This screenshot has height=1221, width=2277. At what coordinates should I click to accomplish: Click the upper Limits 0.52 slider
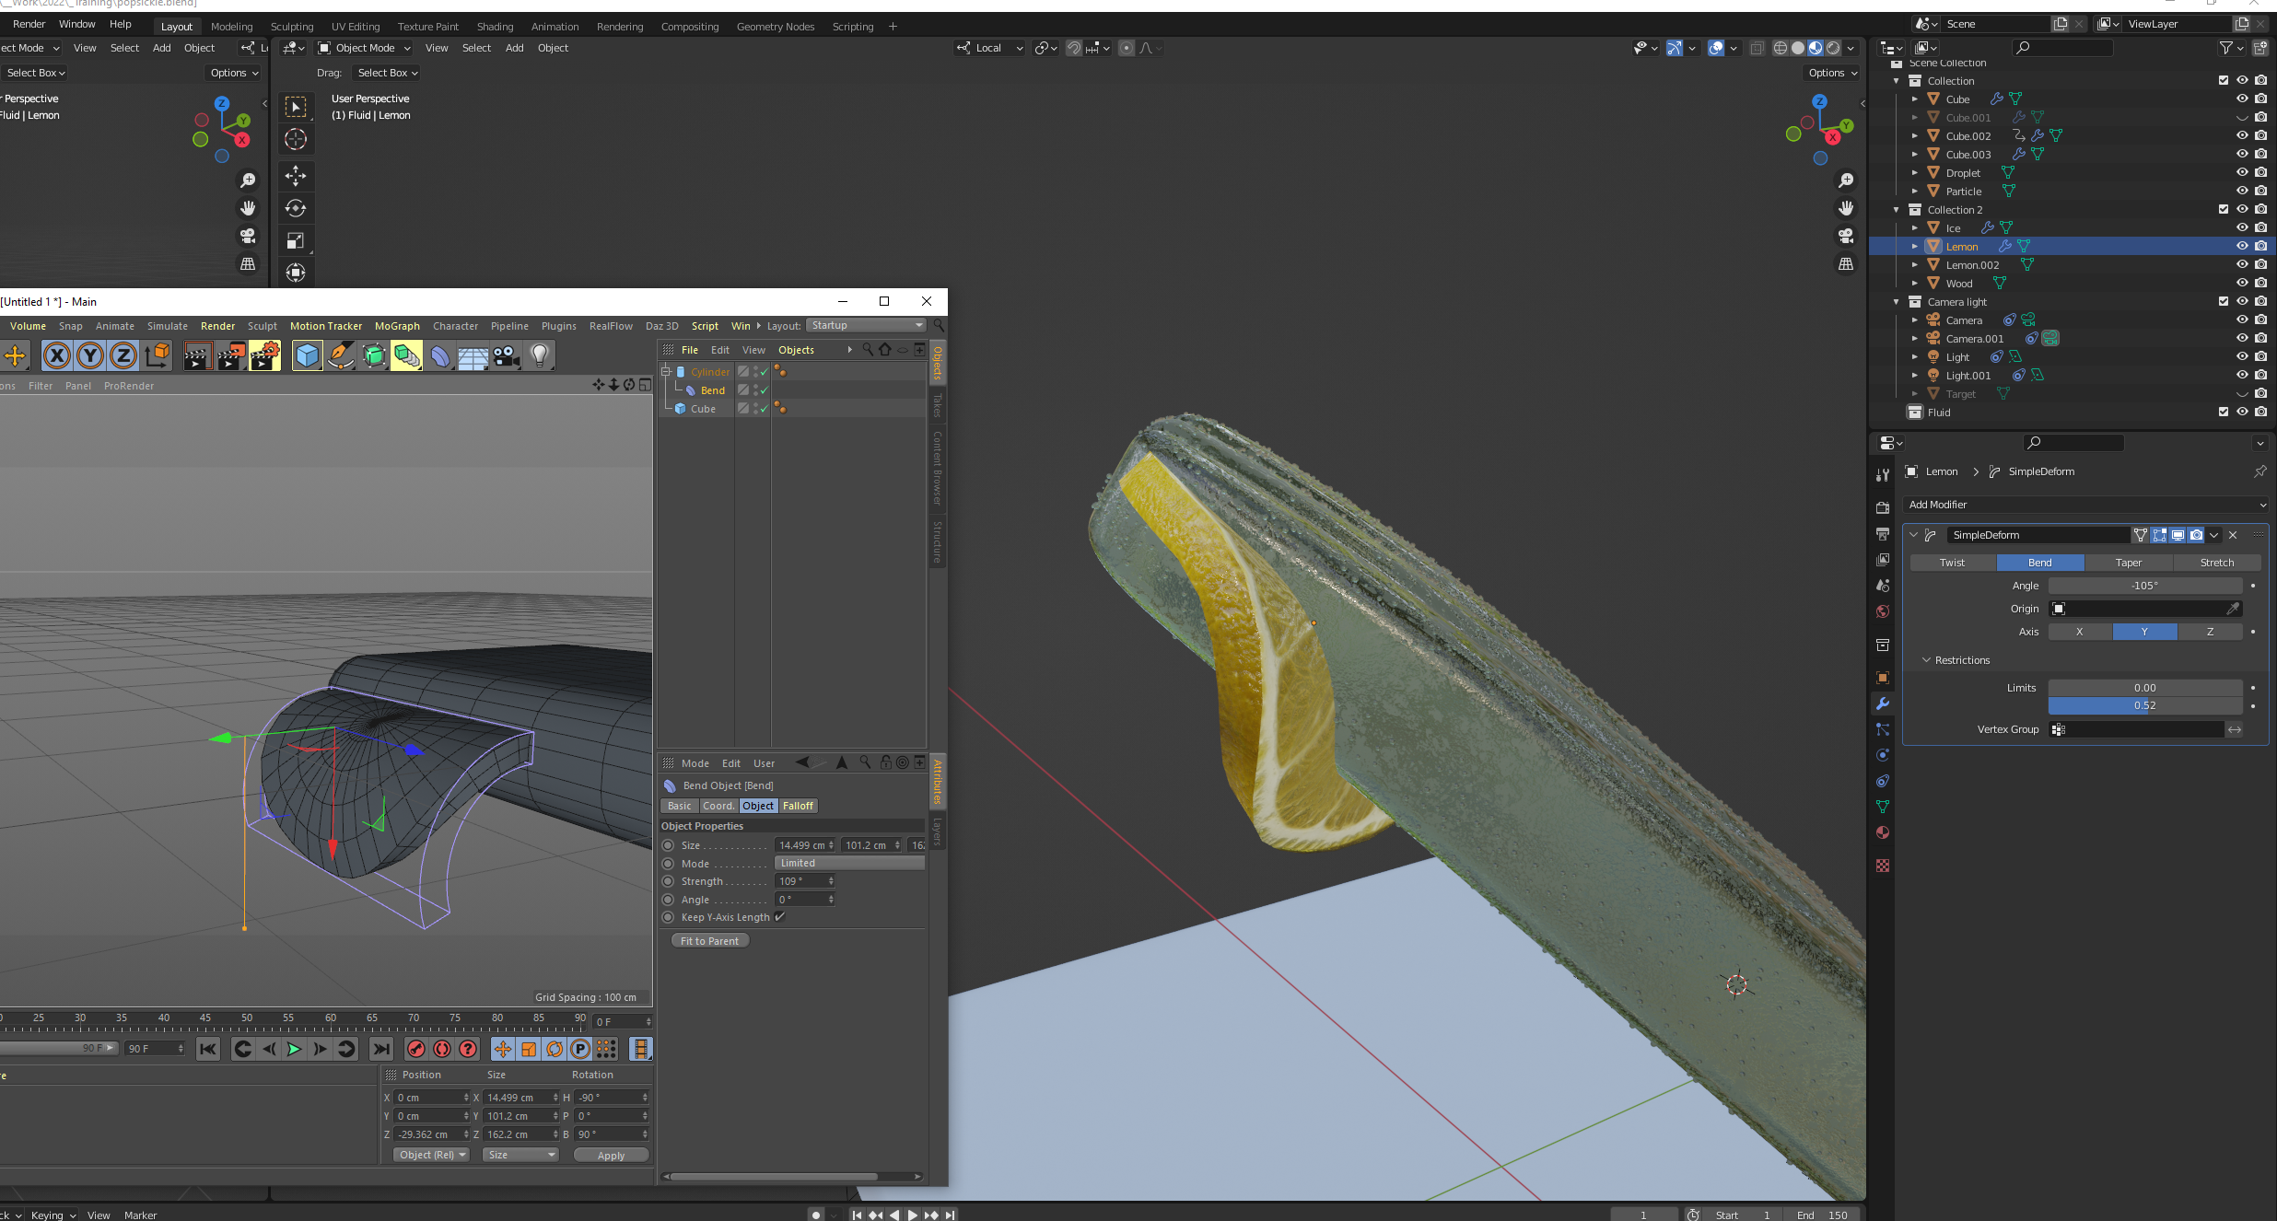(2145, 705)
